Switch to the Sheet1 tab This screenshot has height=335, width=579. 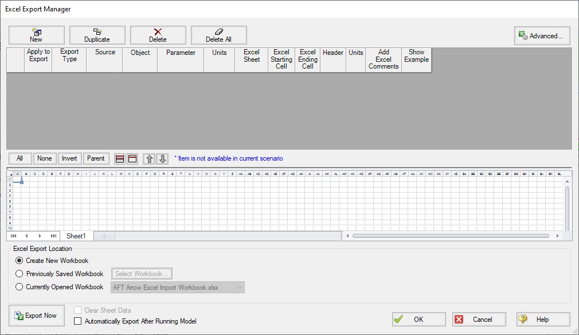tap(76, 236)
